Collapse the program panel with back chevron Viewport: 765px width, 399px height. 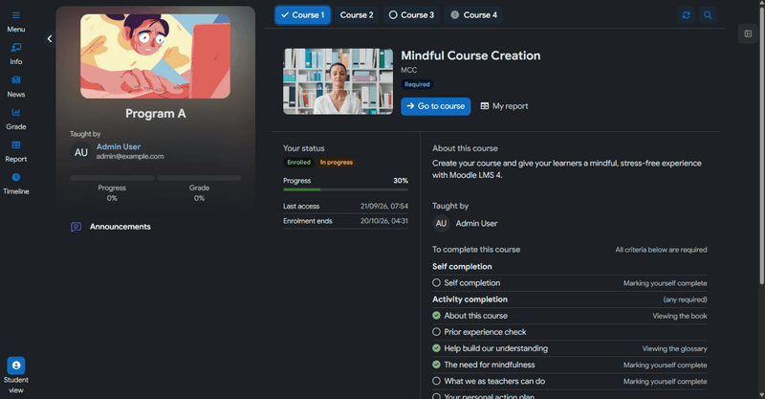click(50, 38)
